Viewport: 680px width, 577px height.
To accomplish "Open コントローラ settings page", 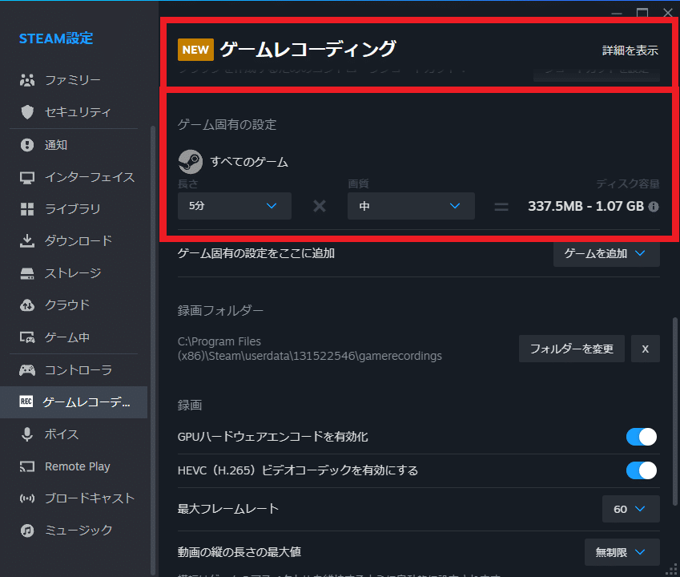I will tap(74, 370).
